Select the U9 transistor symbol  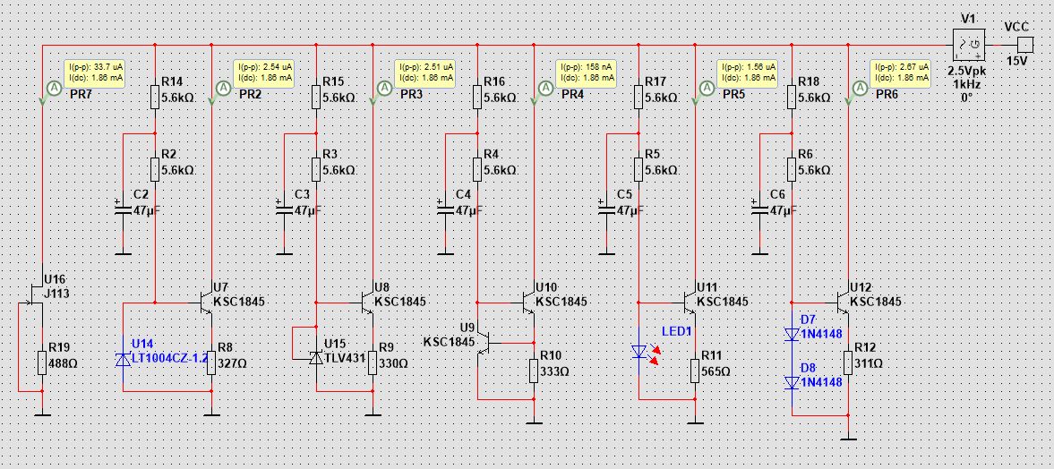(485, 342)
